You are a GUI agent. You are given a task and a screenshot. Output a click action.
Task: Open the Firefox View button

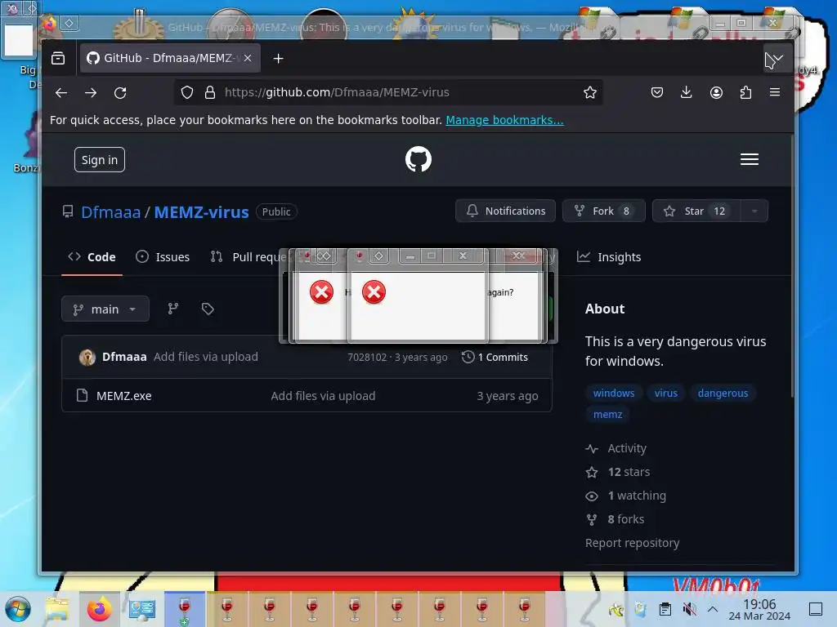(x=58, y=58)
